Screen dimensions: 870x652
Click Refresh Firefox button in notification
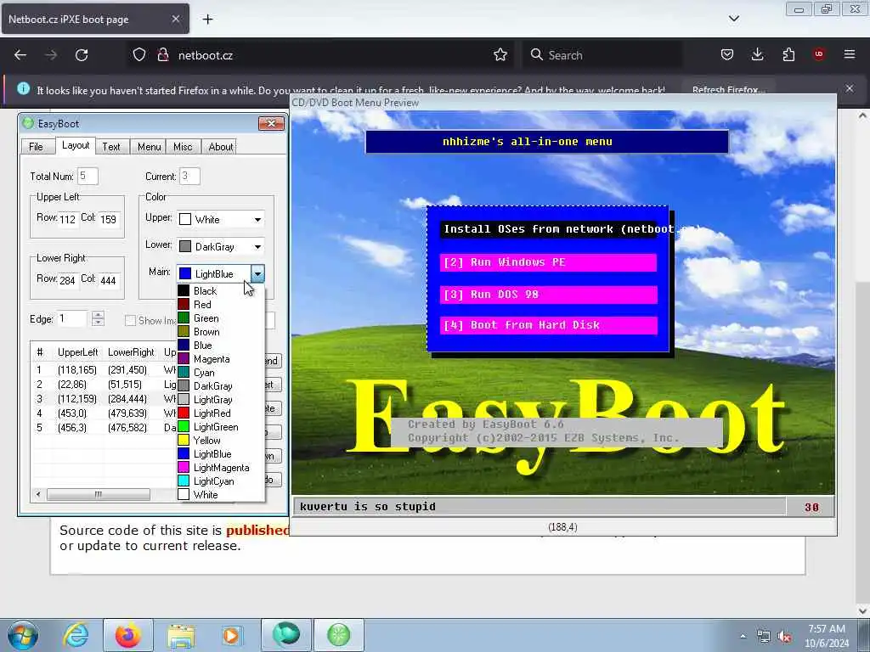click(x=728, y=90)
